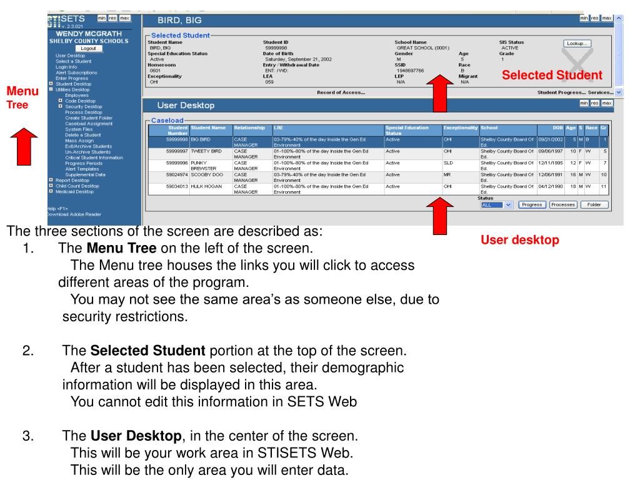Image resolution: width=640 pixels, height=480 pixels.
Task: Click the Logout button
Action: pos(88,48)
